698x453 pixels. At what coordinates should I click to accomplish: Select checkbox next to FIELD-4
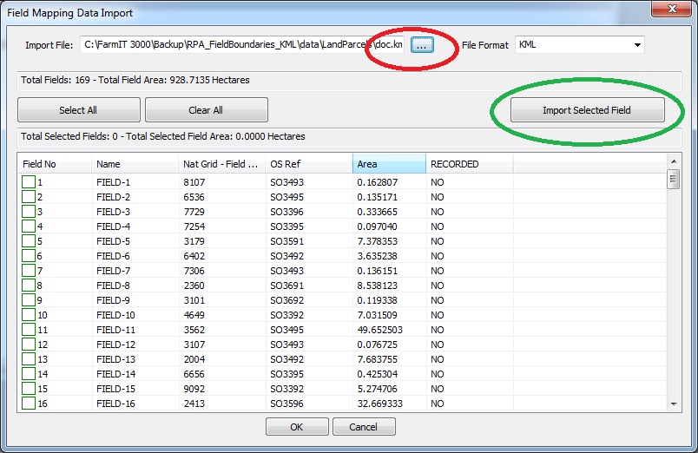pos(29,226)
